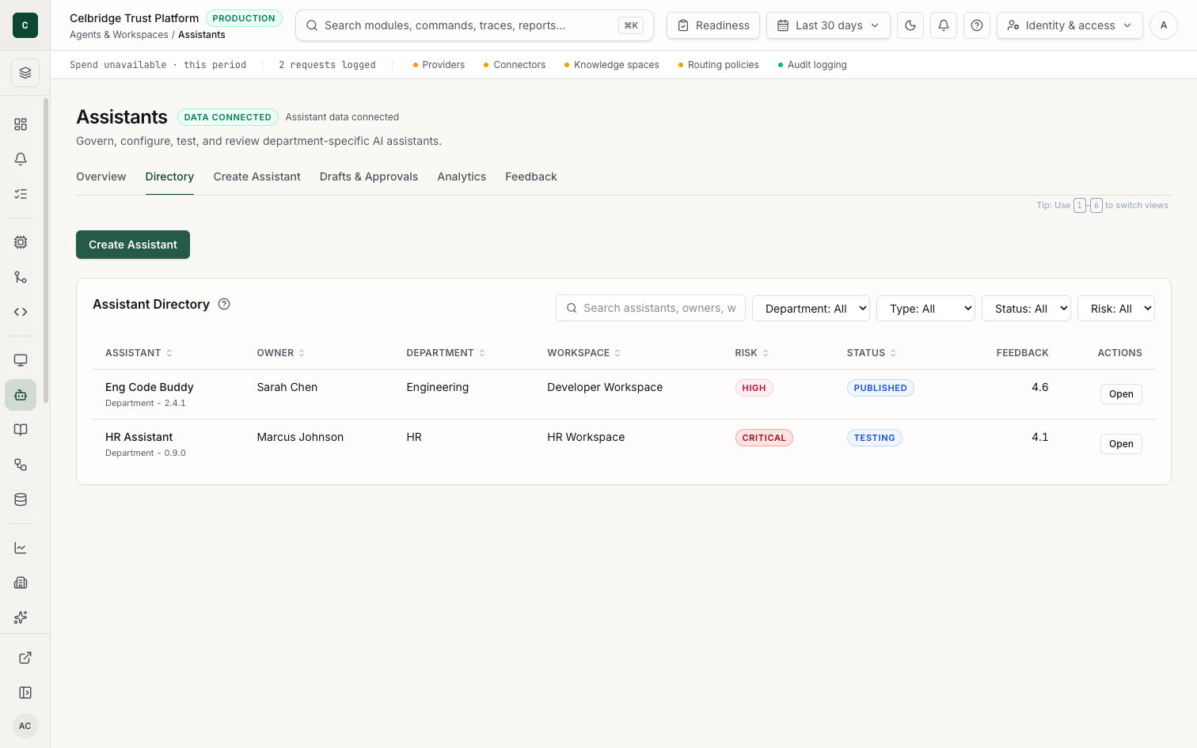Open the Eng Code Buddy assistant
This screenshot has width=1197, height=748.
pos(1121,394)
